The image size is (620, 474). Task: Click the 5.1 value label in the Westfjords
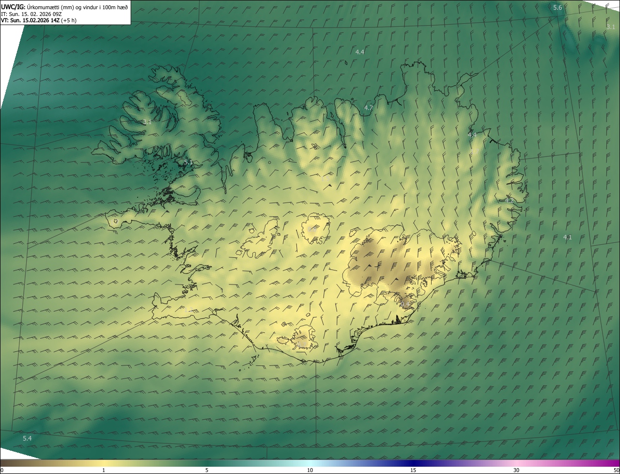188,162
